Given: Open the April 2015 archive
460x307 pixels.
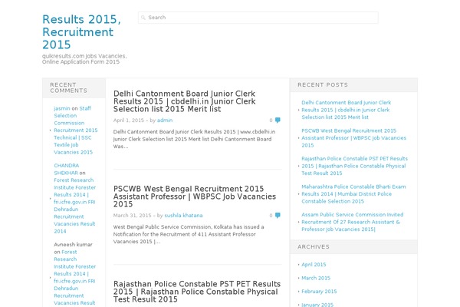Looking at the screenshot, I should (x=314, y=264).
